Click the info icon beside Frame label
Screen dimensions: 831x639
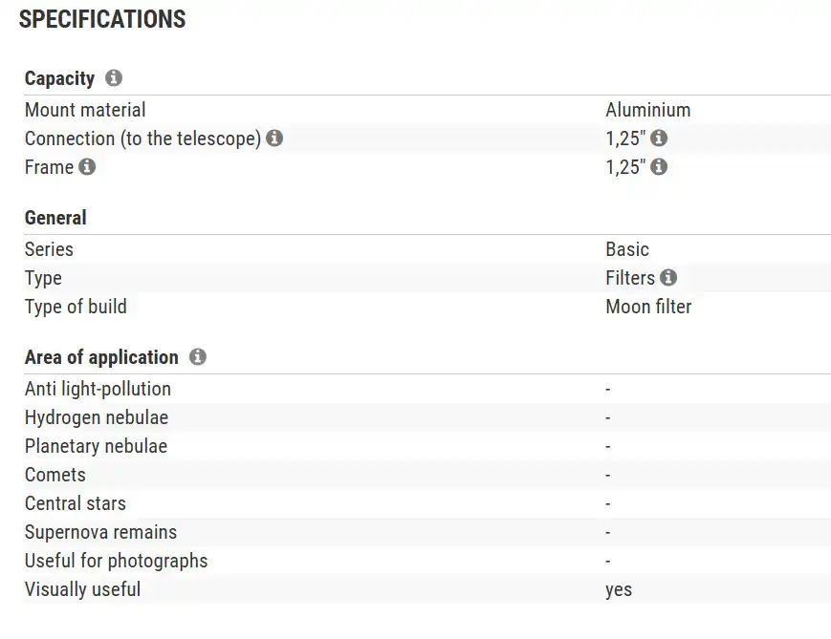[x=87, y=167]
